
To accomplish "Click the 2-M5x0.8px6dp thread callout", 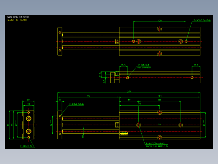I will [202, 20].
